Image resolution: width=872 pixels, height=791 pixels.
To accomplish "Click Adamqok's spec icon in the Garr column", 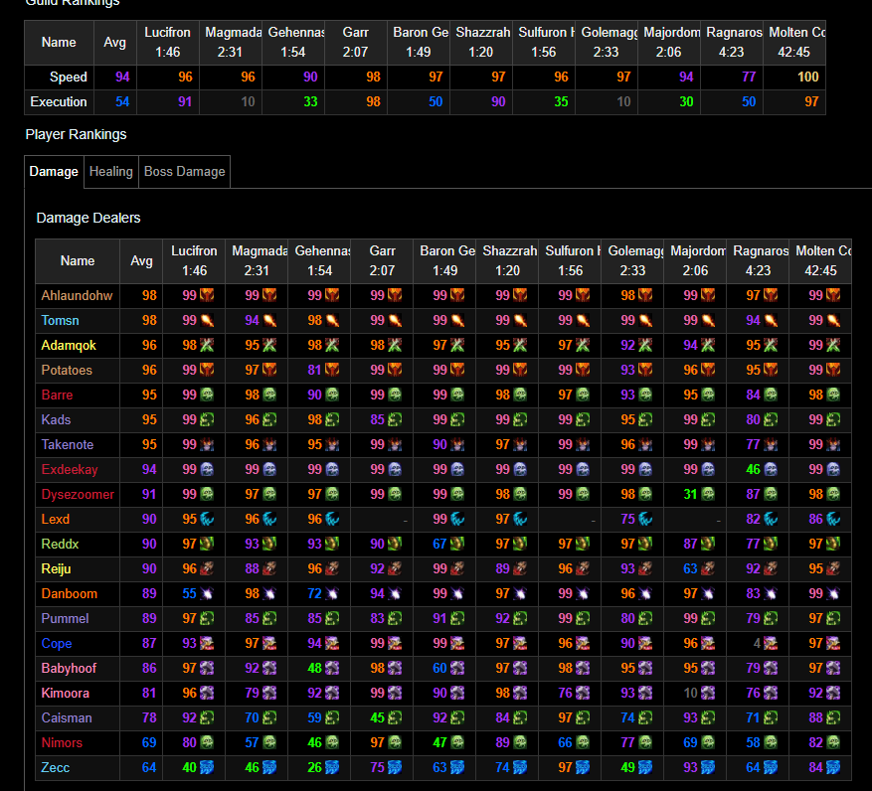I will point(394,345).
